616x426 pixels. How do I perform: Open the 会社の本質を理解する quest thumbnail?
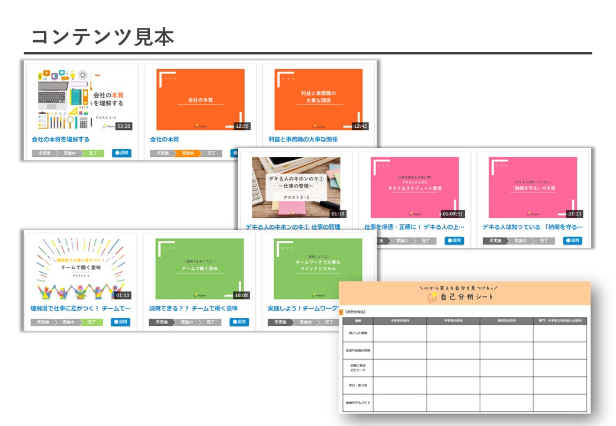[84, 99]
